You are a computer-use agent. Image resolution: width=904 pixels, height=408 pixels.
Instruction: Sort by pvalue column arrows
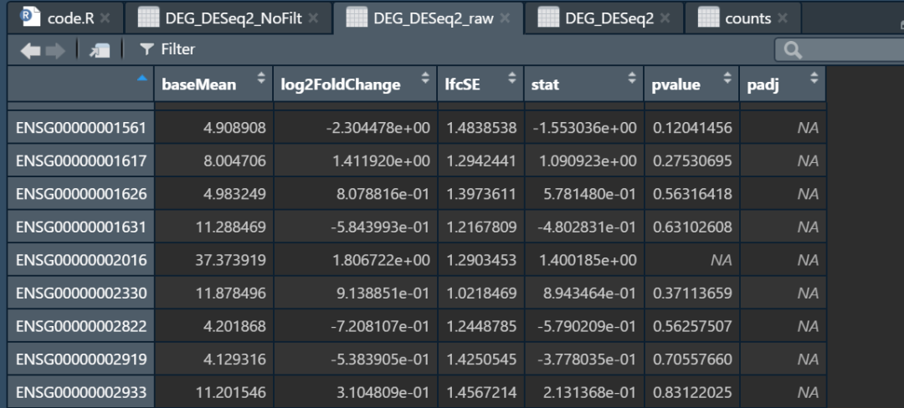pyautogui.click(x=727, y=79)
